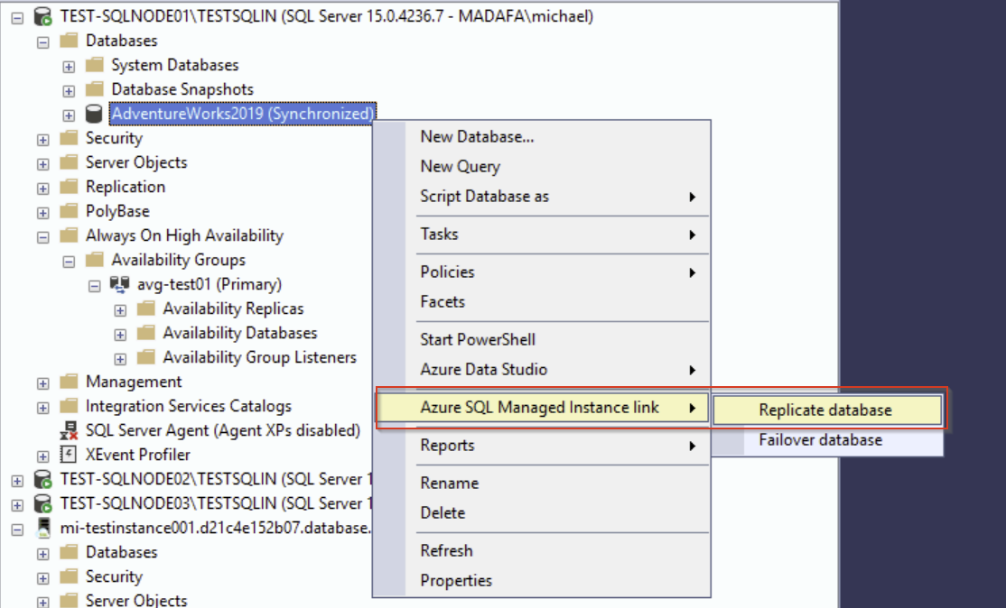The image size is (1006, 608).
Task: Collapse the avg-test01 (Primary) node
Action: [x=94, y=286]
